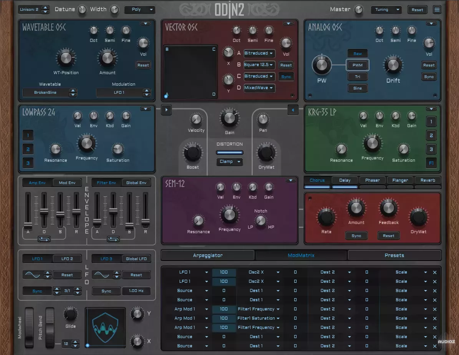Open the Delay effect tab

[x=345, y=181]
